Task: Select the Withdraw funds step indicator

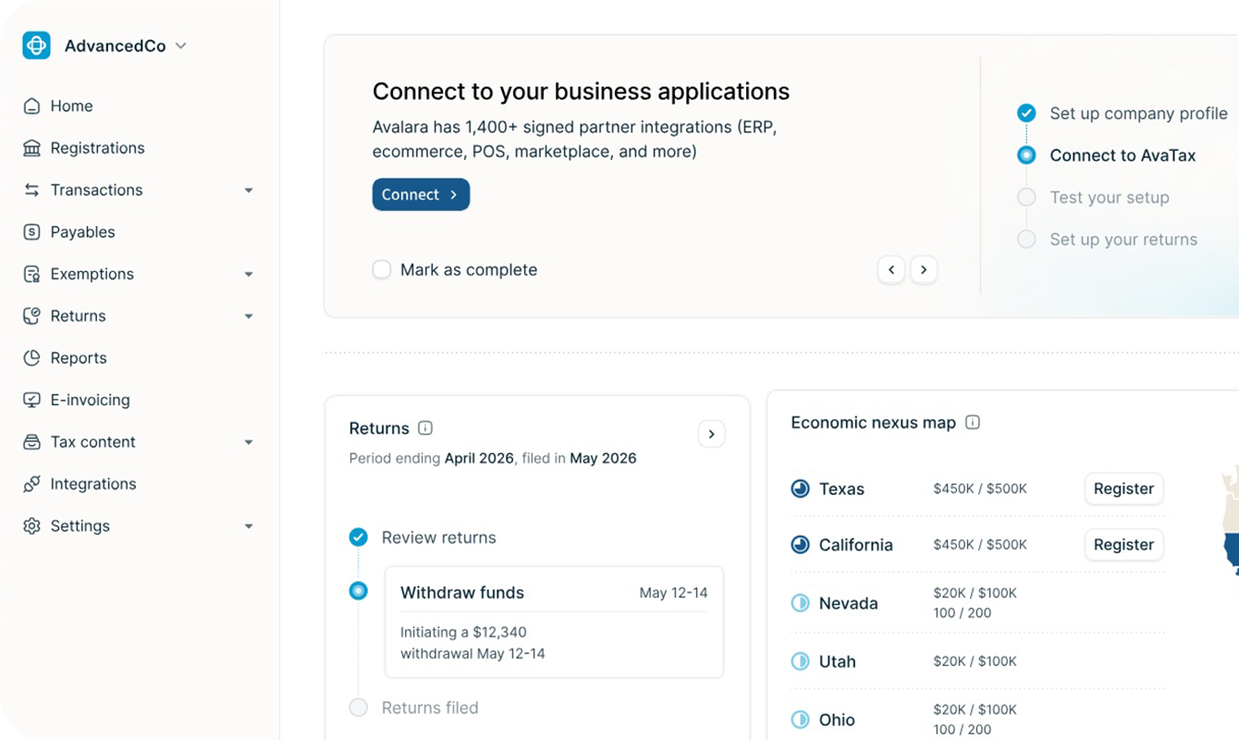Action: tap(359, 591)
